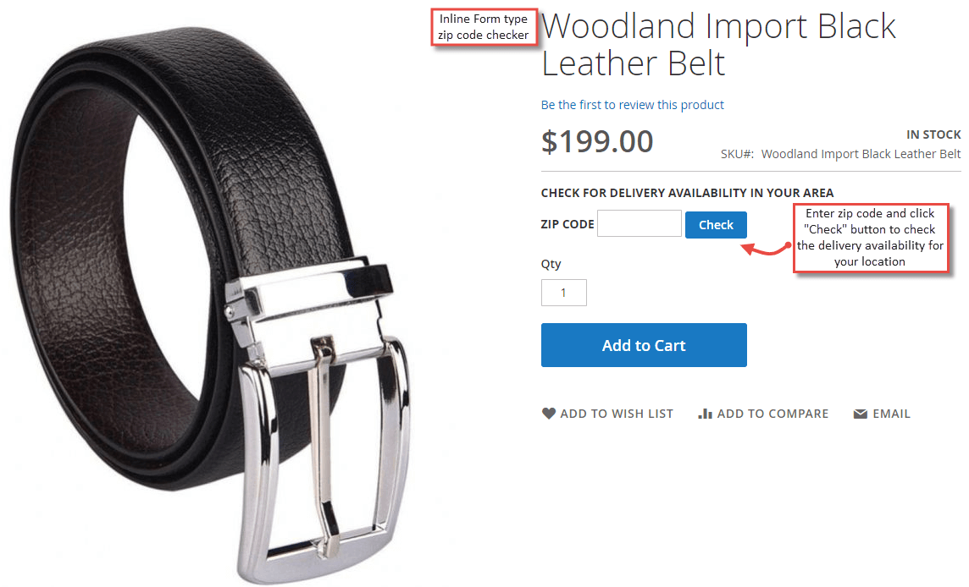The width and height of the screenshot is (969, 587).
Task: Click the Qty quantity input box
Action: [x=563, y=293]
